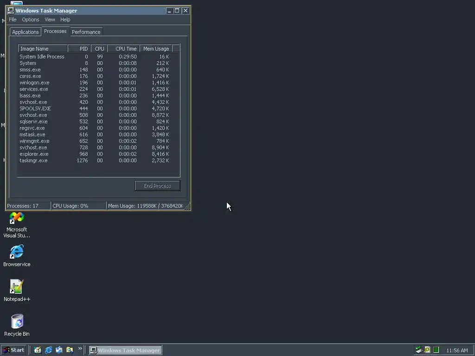475x356 pixels.
Task: Open the File menu
Action: (13, 19)
